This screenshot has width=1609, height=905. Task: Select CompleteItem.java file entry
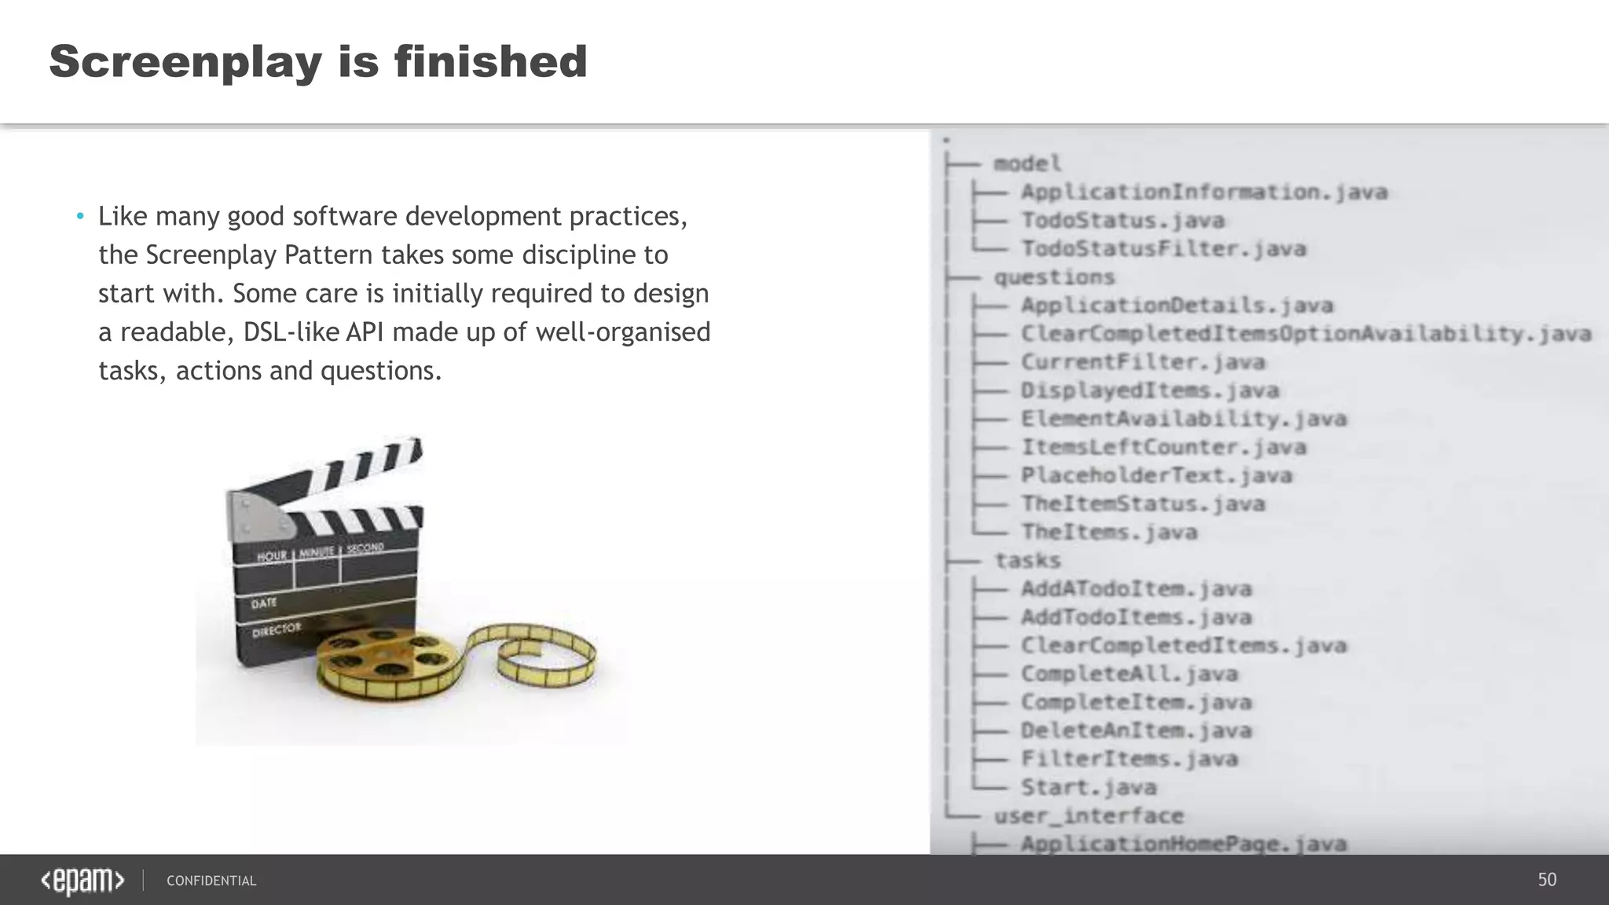point(1136,702)
